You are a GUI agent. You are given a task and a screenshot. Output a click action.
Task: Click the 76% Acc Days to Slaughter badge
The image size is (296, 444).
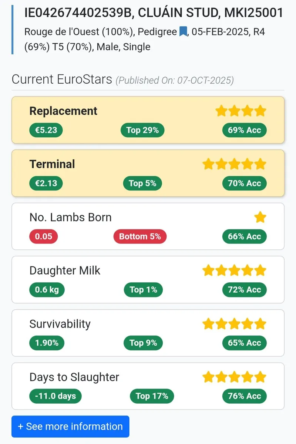coord(244,397)
